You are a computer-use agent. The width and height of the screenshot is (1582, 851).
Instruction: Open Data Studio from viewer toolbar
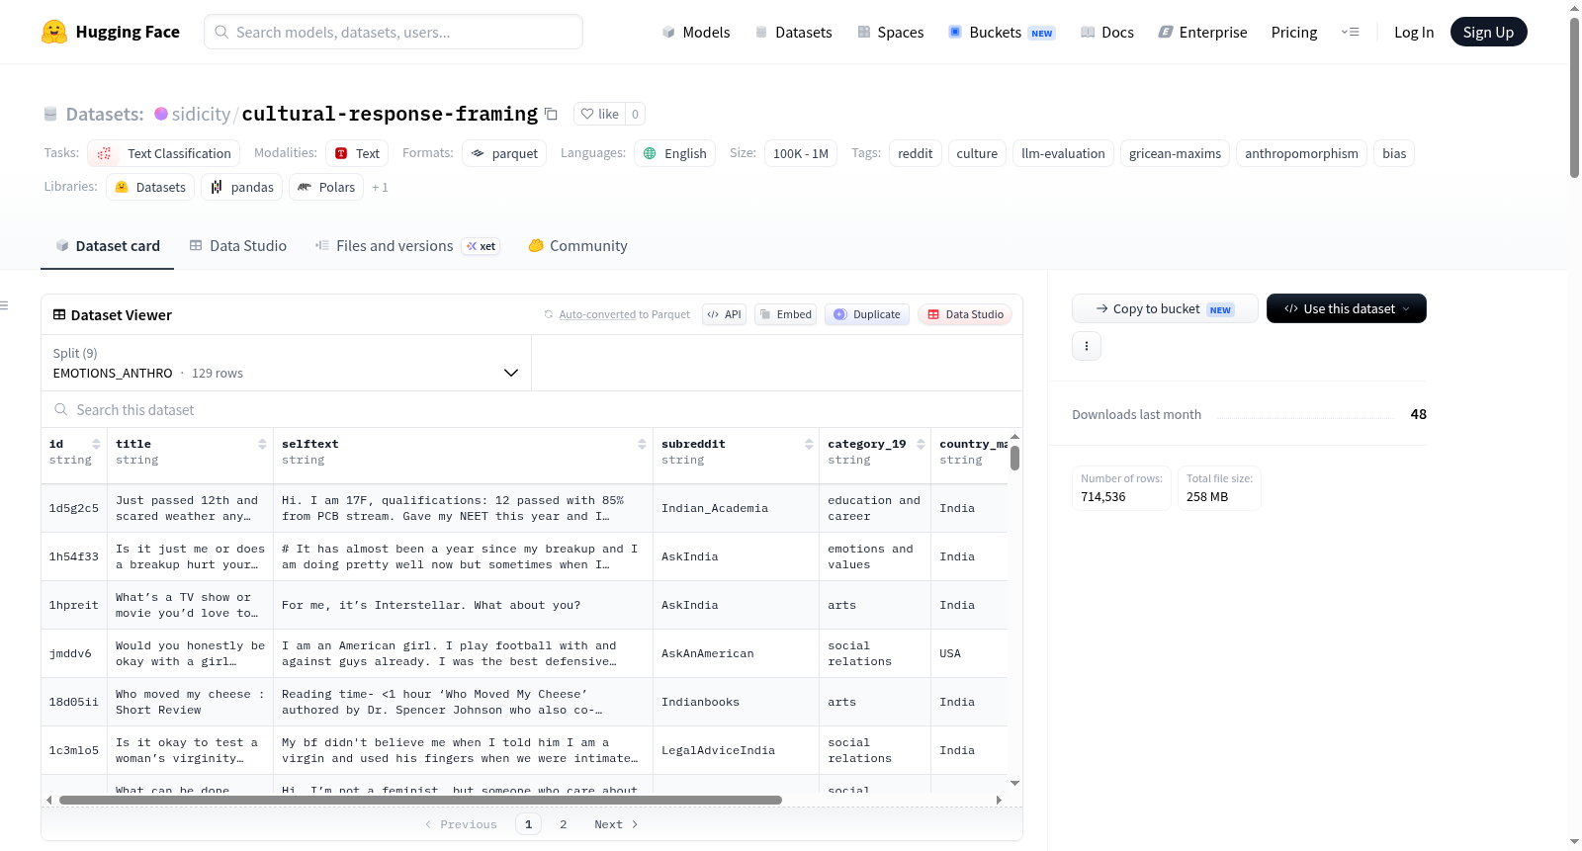(x=965, y=314)
